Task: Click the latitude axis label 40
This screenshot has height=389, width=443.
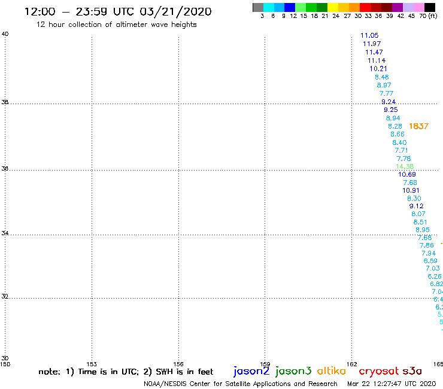Action: 5,34
